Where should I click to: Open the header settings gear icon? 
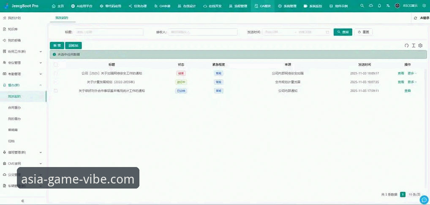click(424, 6)
